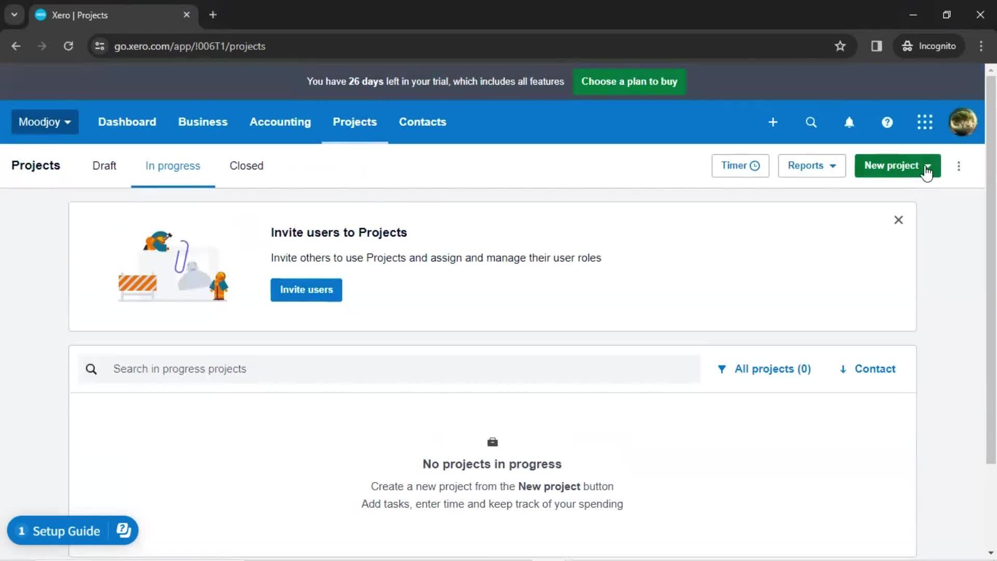Image resolution: width=997 pixels, height=561 pixels.
Task: Filter by All projects (0)
Action: (x=764, y=369)
